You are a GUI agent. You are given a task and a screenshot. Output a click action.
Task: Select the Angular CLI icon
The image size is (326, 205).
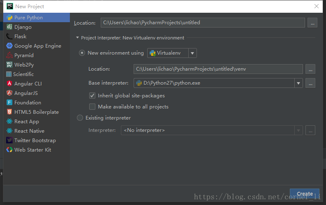click(9, 83)
